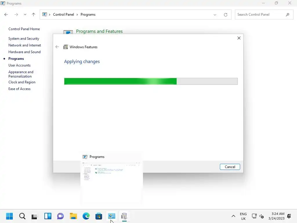Open network status tray icon

coord(254,216)
